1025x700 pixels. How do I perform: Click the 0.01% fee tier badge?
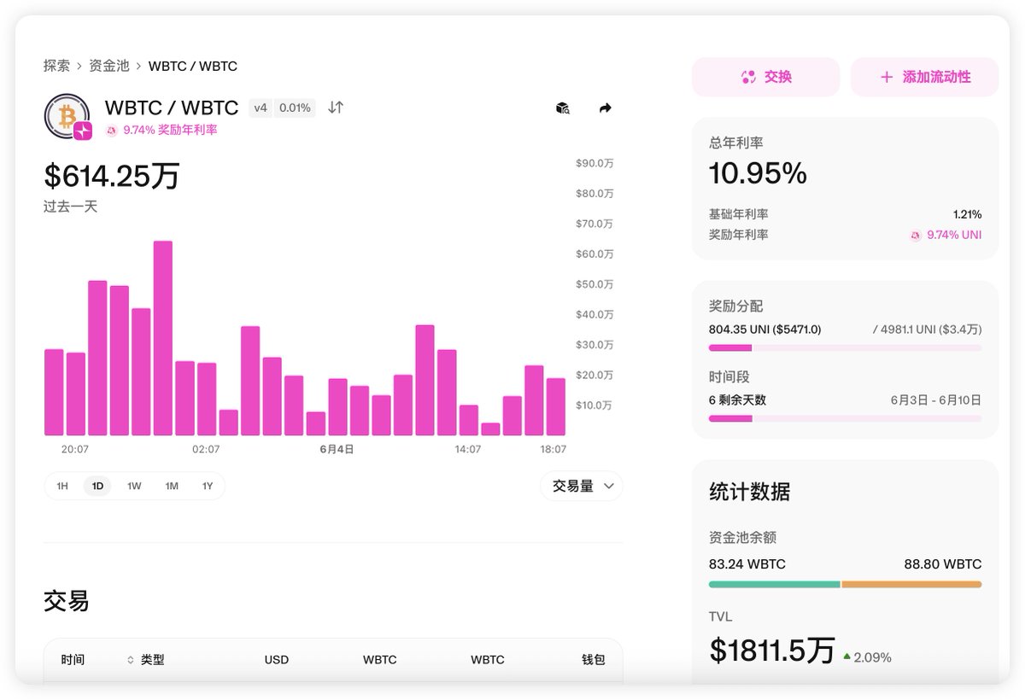point(295,108)
